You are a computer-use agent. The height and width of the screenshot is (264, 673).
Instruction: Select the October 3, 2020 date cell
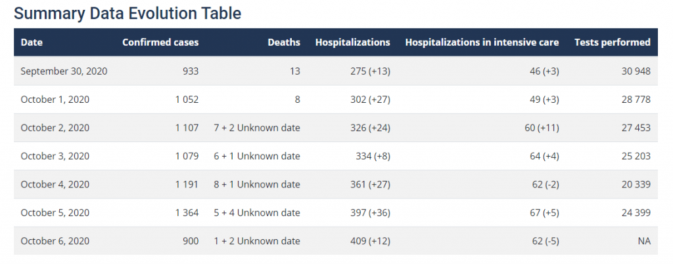click(55, 156)
